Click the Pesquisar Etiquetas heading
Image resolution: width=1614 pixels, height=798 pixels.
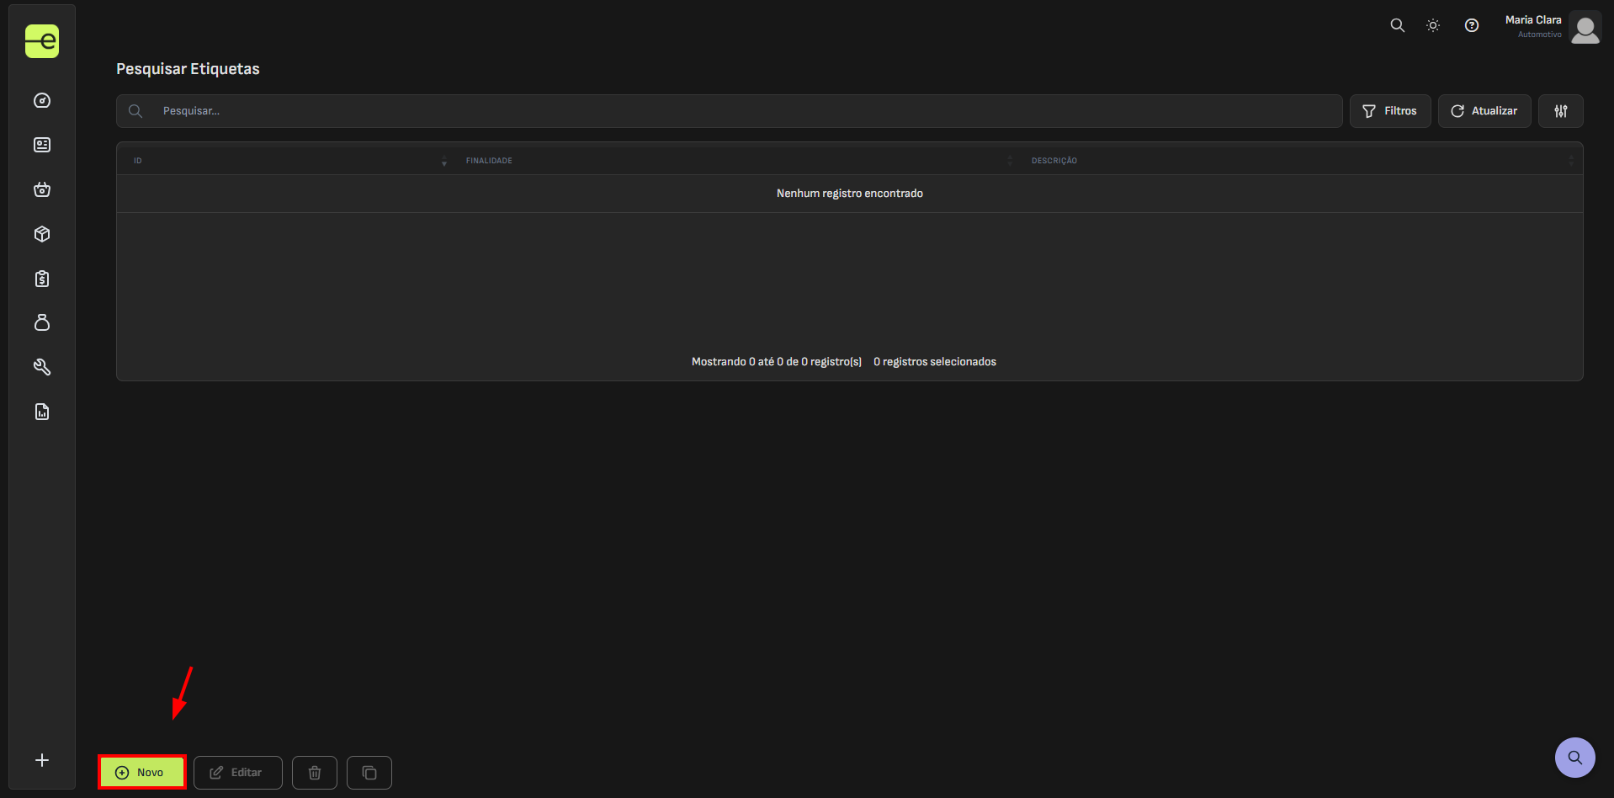pyautogui.click(x=188, y=69)
